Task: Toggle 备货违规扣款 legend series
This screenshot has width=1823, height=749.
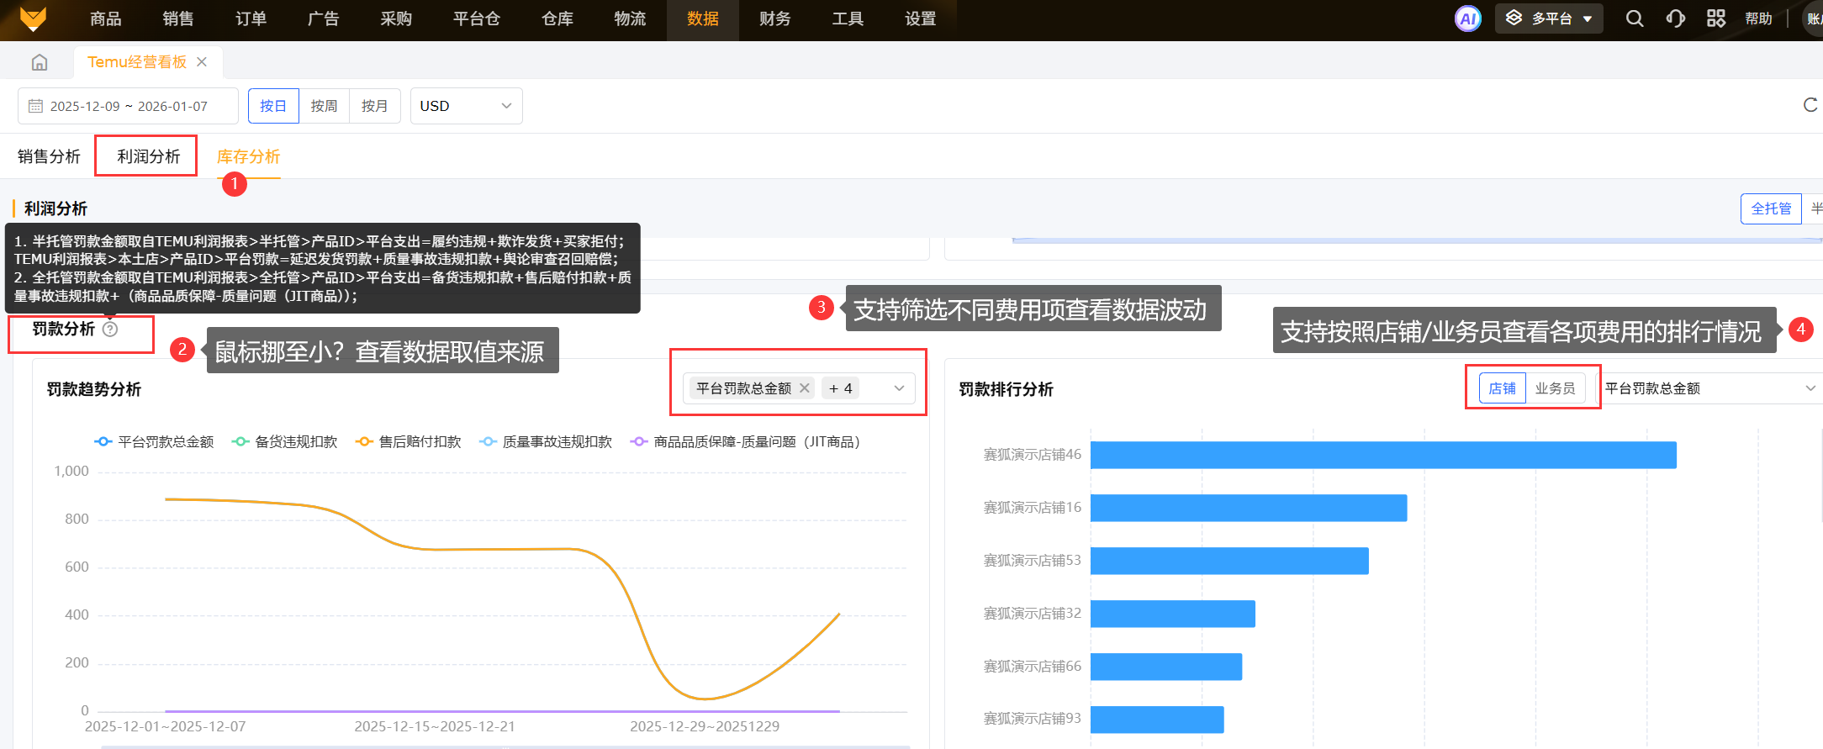Action: click(x=285, y=442)
